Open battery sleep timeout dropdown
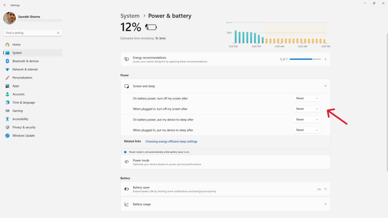This screenshot has width=388, height=218. 307,119
